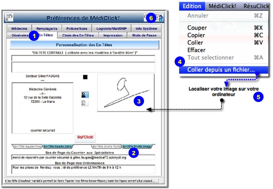Click the left header text box with Médecine Générale
The width and height of the screenshot is (273, 189).
42,108
